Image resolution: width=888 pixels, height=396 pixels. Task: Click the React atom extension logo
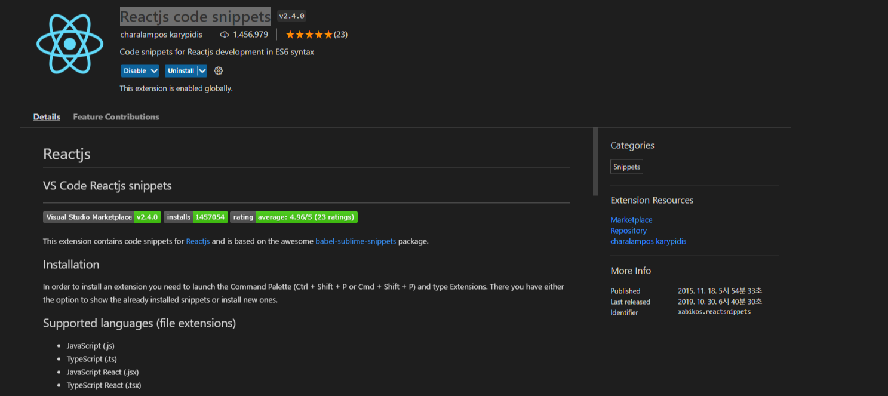[70, 44]
